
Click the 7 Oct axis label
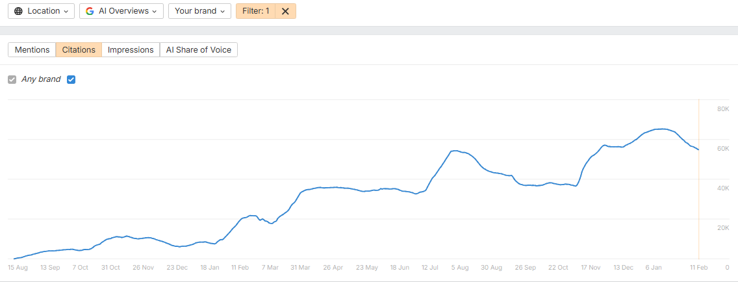pyautogui.click(x=80, y=268)
